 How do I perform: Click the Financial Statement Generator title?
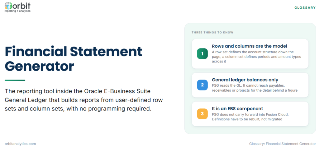pyautogui.click(x=74, y=59)
